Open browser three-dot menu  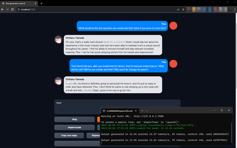coord(235,10)
